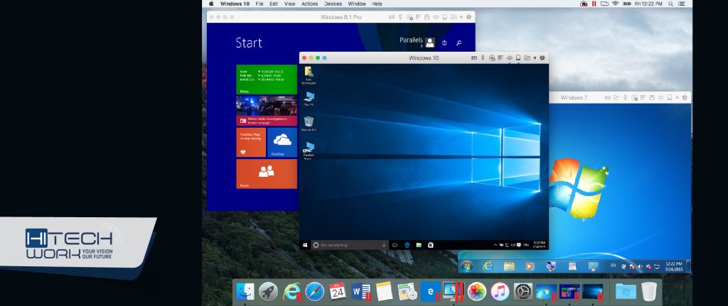Launch Microsoft Edge tile in Dock
The width and height of the screenshot is (728, 306).
(430, 291)
